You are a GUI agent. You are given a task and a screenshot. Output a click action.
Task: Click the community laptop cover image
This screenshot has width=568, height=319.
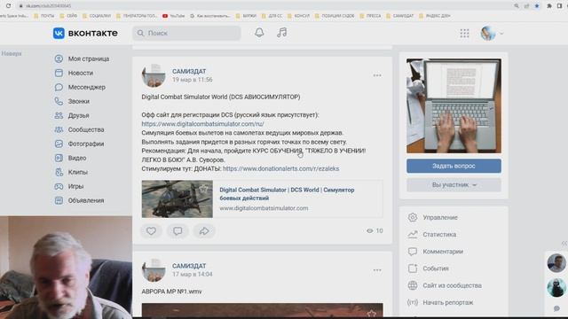454,106
